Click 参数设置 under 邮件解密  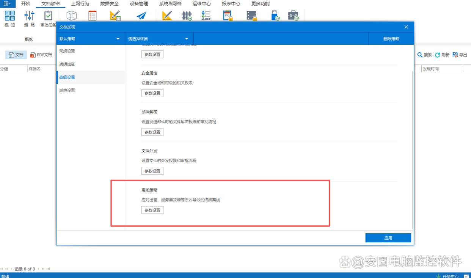point(152,132)
